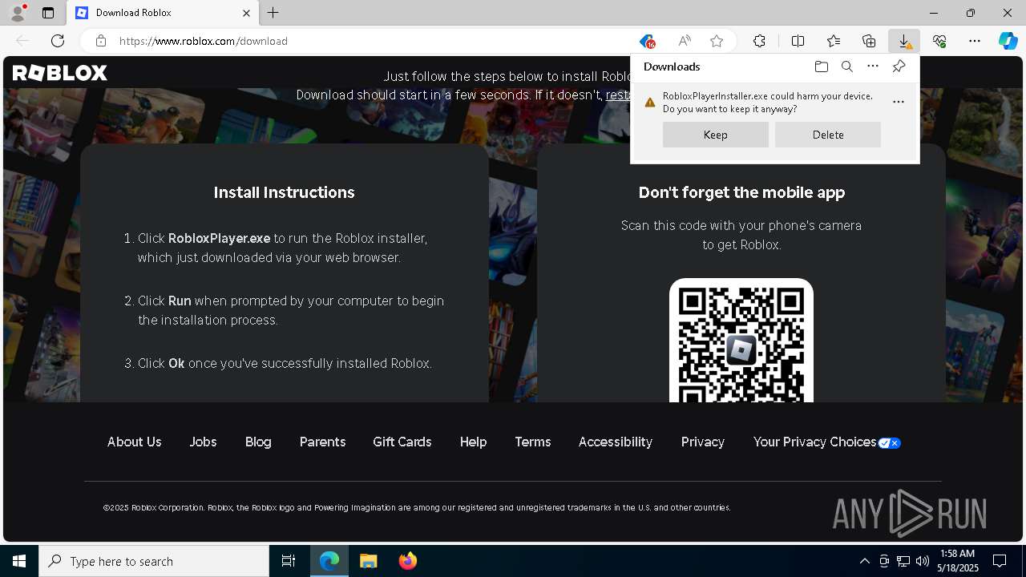Pin the Downloads panel
Viewport: 1026px width, 577px height.
pyautogui.click(x=899, y=67)
